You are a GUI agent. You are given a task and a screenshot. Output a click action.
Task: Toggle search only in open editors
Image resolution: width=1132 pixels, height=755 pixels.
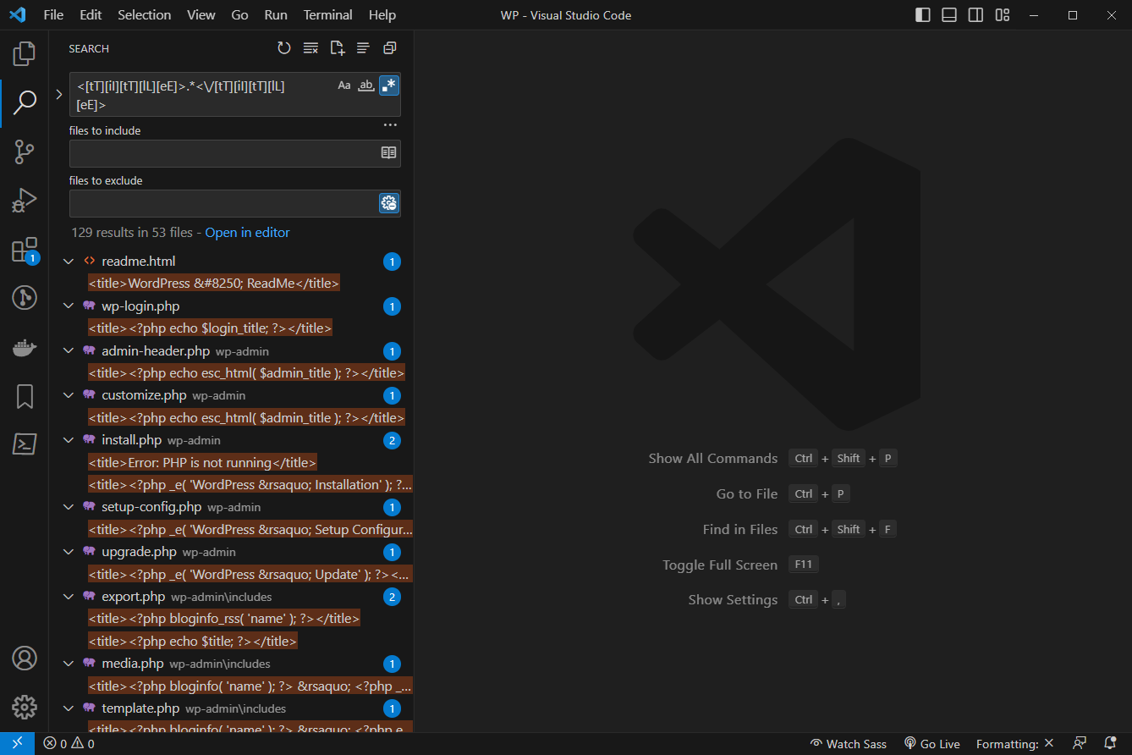click(388, 153)
